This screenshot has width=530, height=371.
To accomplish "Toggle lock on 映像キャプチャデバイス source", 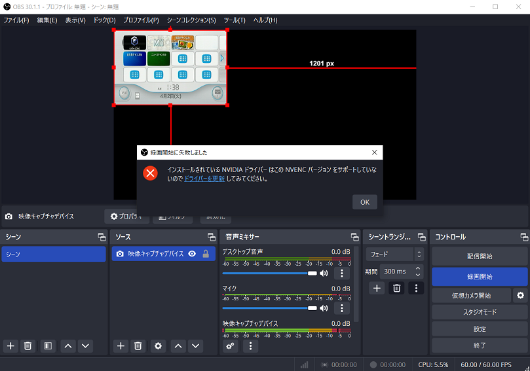I will click(206, 254).
